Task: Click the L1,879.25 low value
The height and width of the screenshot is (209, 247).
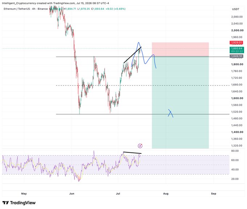Action: pos(84,9)
